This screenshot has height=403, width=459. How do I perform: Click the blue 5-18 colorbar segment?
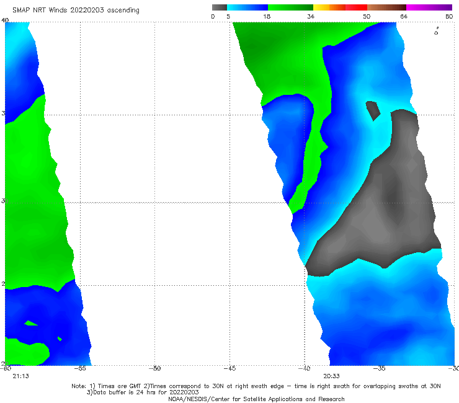click(x=247, y=7)
